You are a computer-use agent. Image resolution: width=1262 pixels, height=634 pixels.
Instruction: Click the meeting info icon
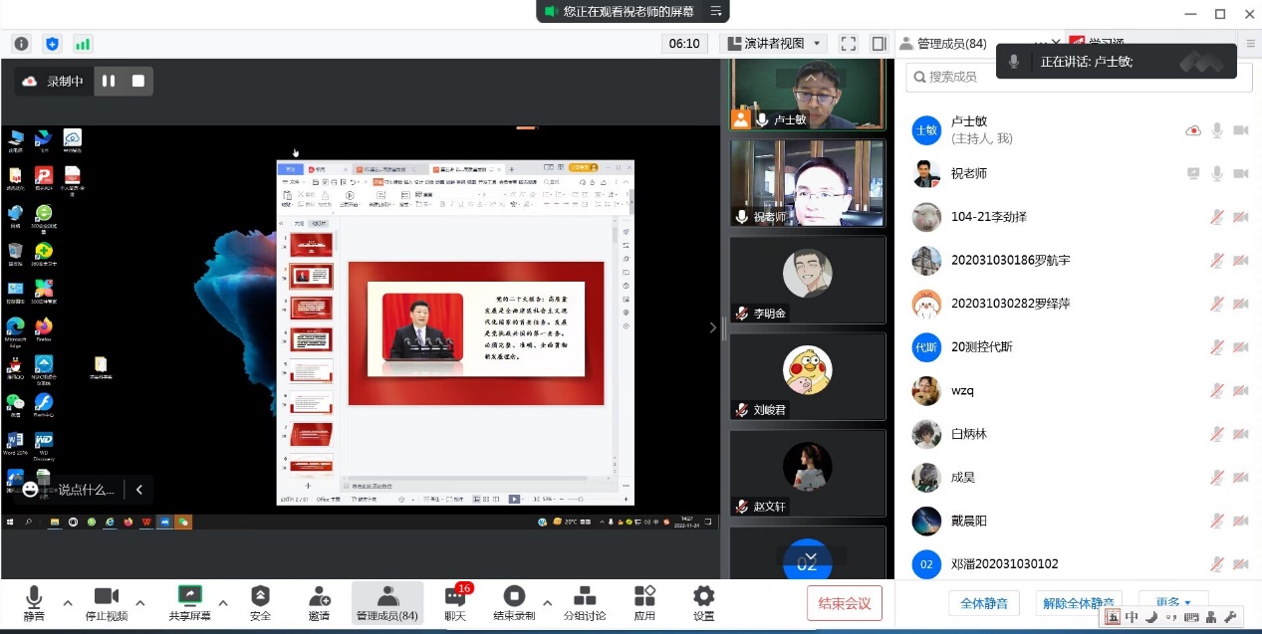pos(22,44)
